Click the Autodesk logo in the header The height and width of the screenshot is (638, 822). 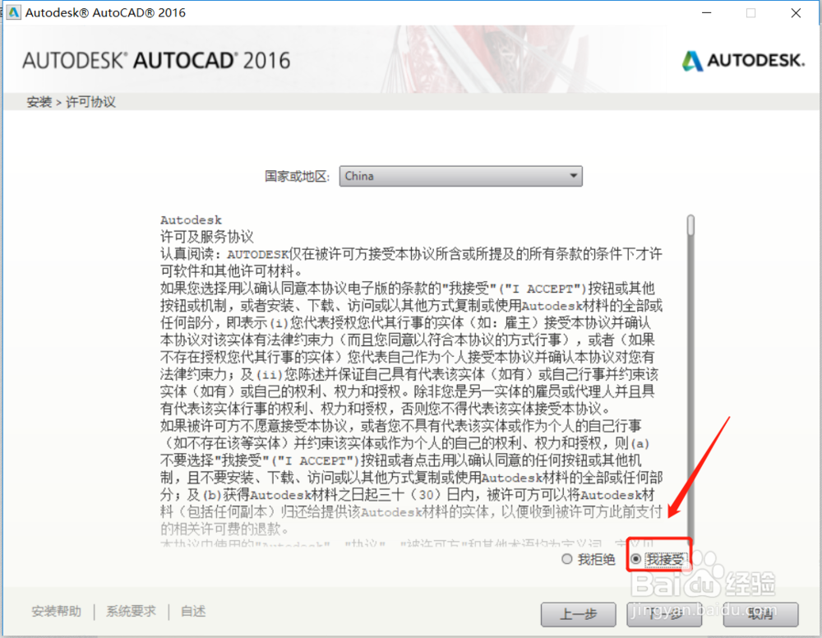743,61
